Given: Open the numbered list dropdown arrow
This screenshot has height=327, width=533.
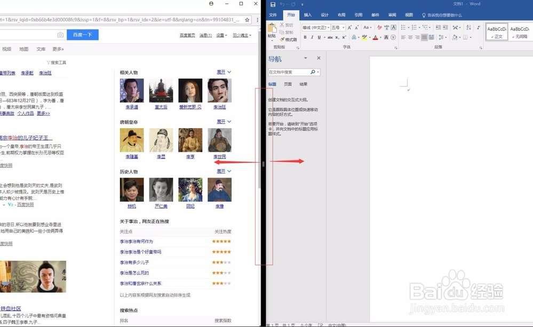Looking at the screenshot, I should tap(419, 28).
